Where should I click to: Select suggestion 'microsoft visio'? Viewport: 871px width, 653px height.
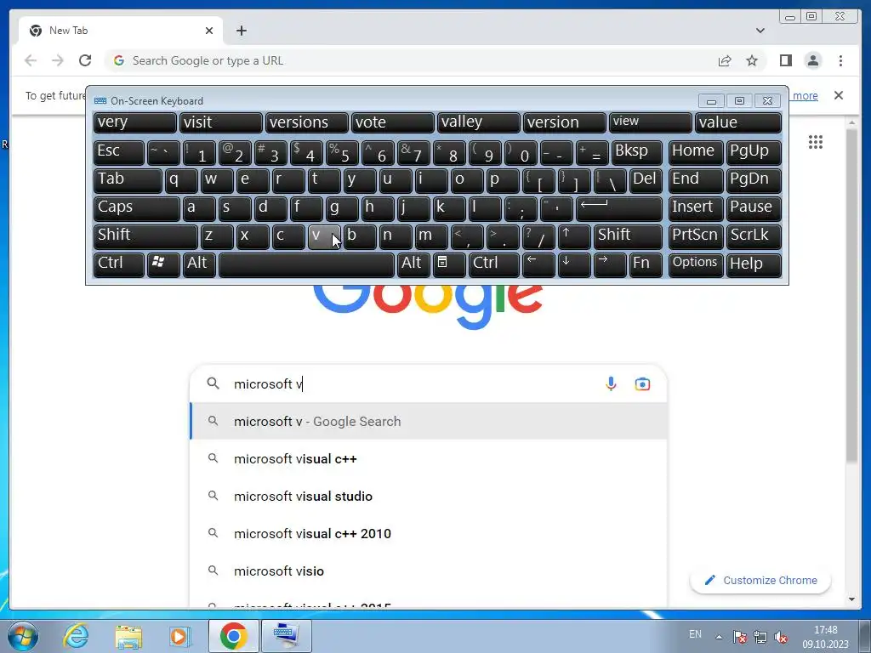(x=428, y=571)
